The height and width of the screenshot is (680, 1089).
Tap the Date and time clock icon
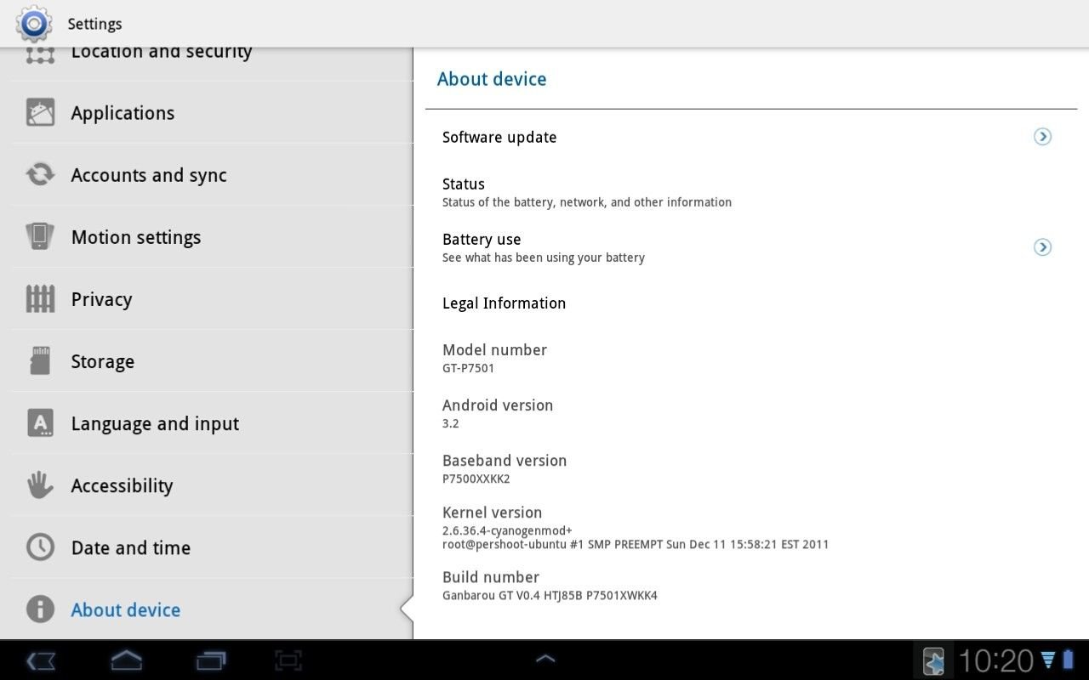(x=40, y=547)
